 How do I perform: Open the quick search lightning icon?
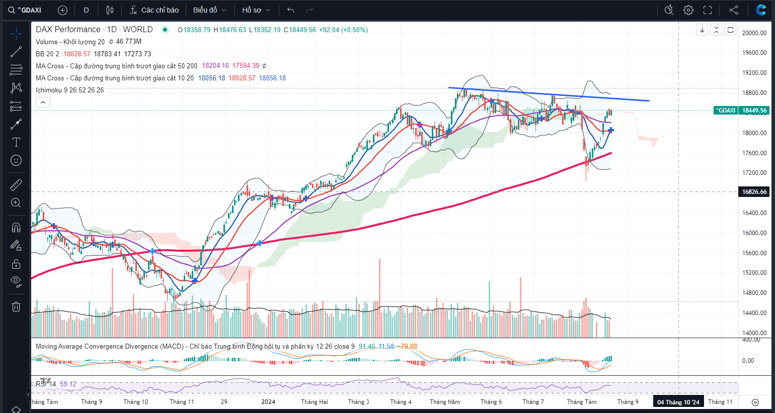pyautogui.click(x=669, y=10)
